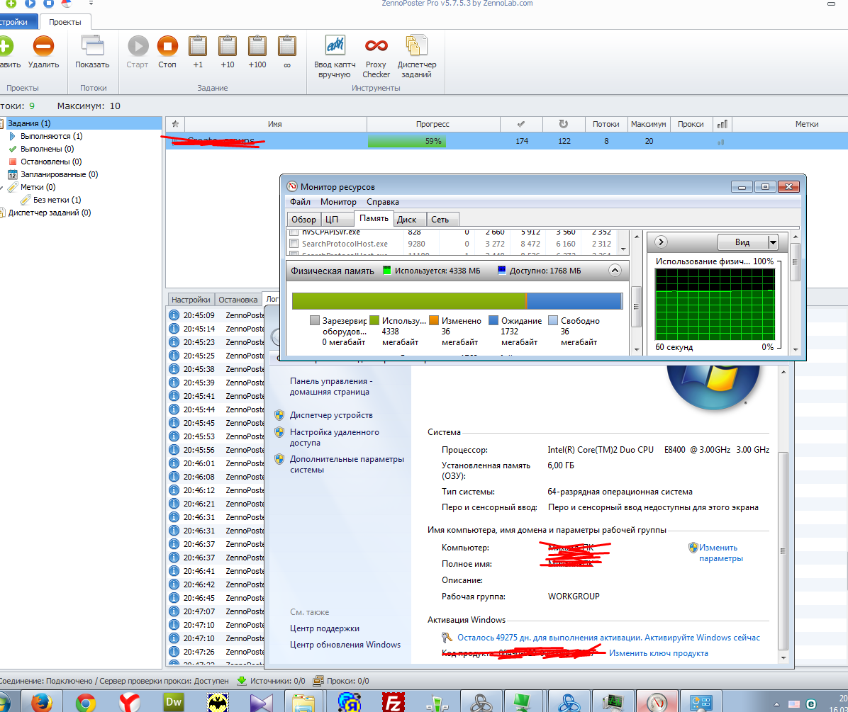Open the Справка menu

coord(383,202)
